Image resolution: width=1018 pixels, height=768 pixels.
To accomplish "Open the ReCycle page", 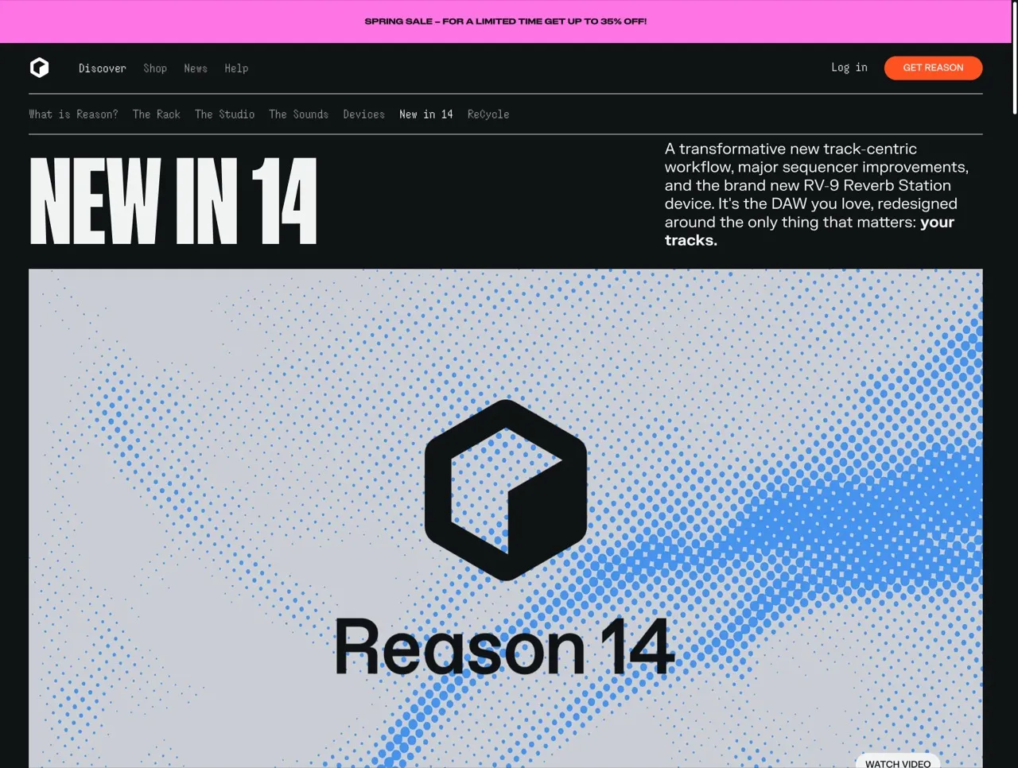I will pyautogui.click(x=488, y=114).
